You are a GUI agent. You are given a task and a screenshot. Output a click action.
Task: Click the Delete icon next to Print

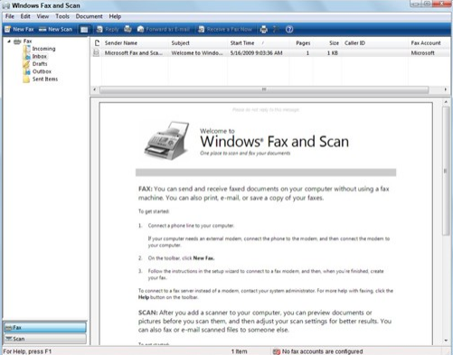[x=275, y=29]
